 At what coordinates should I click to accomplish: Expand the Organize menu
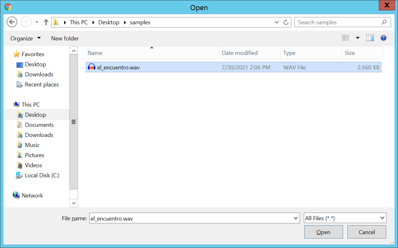coord(25,38)
